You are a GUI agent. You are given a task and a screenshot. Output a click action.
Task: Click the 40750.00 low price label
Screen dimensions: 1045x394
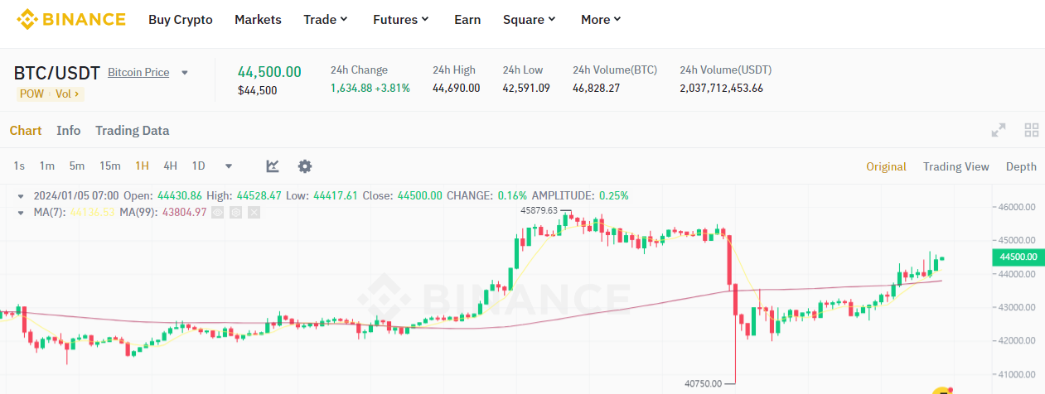click(703, 383)
